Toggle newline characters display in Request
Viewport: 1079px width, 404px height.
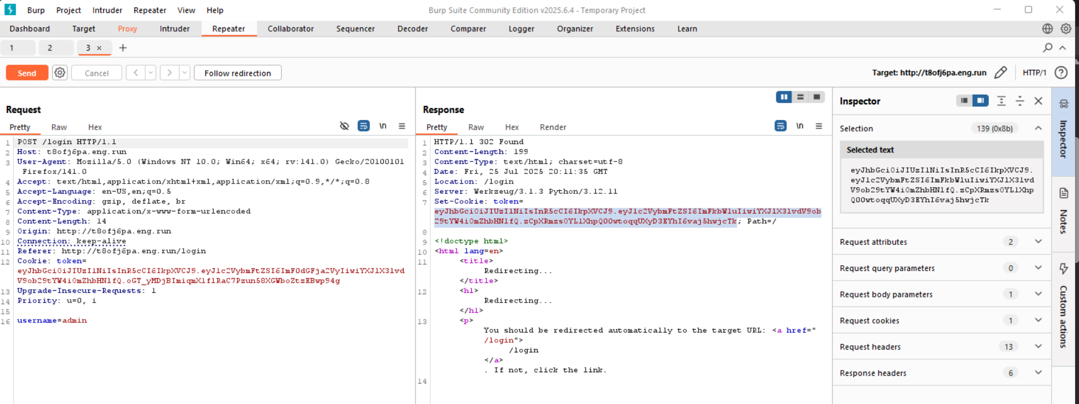pyautogui.click(x=383, y=126)
